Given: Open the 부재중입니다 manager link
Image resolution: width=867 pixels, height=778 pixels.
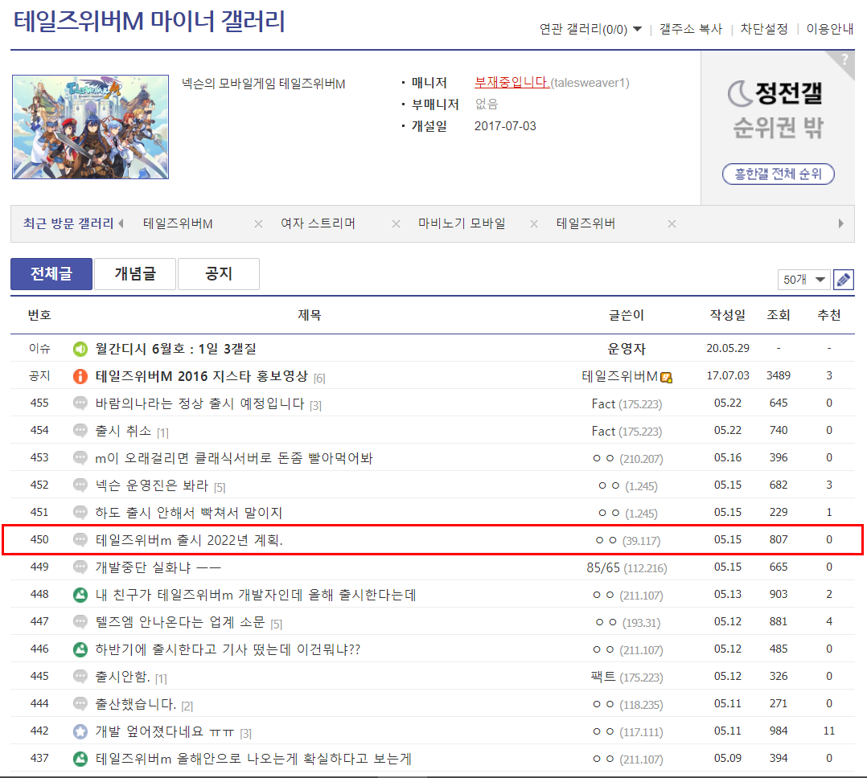Looking at the screenshot, I should pos(512,82).
